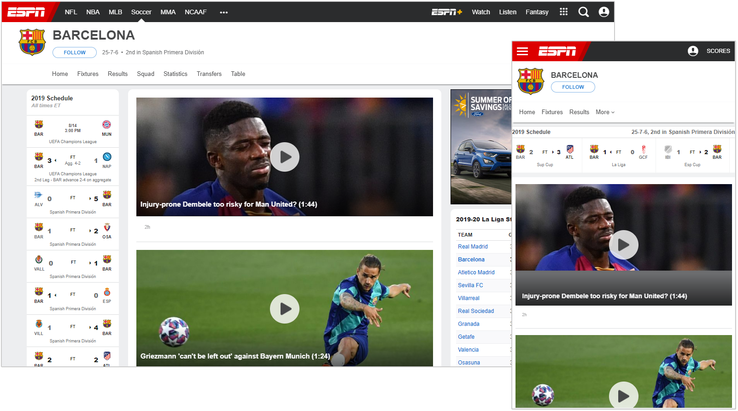Click Napoli crest in the schedule

107,157
